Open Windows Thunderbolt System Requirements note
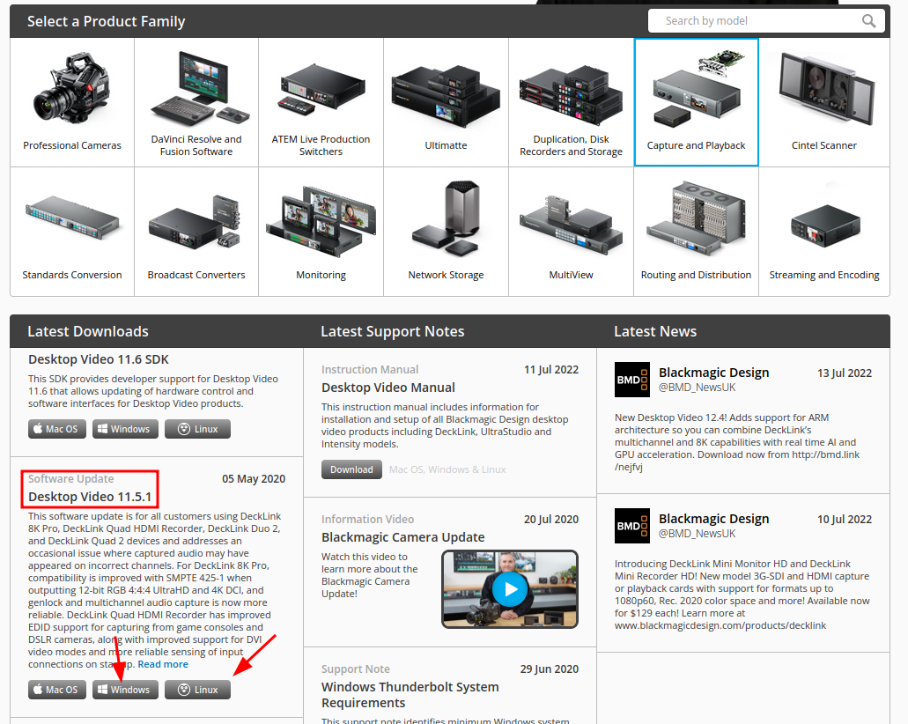 [x=410, y=695]
